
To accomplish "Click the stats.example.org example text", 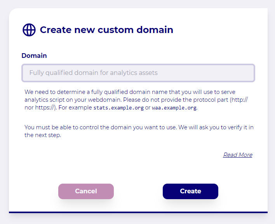I will (x=118, y=108).
